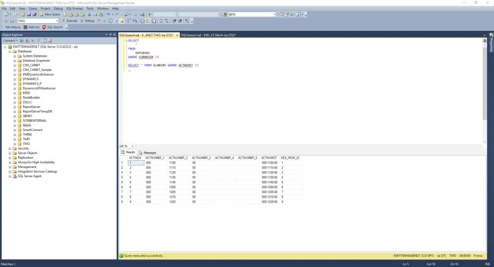The width and height of the screenshot is (494, 267).
Task: Click the Object Explorer pin icon
Action: pos(110,35)
